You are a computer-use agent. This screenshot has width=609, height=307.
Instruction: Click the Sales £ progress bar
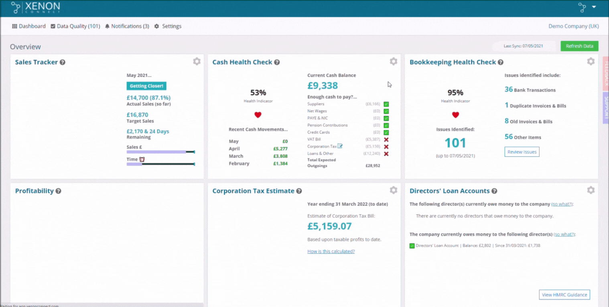pos(160,152)
